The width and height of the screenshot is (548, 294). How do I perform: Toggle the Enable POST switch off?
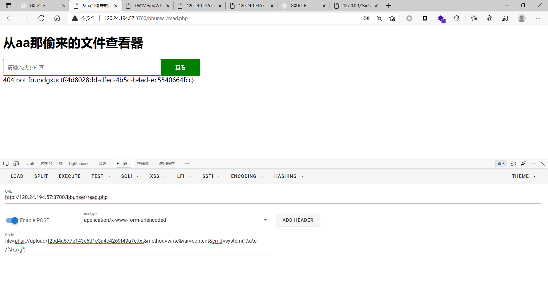(12, 220)
